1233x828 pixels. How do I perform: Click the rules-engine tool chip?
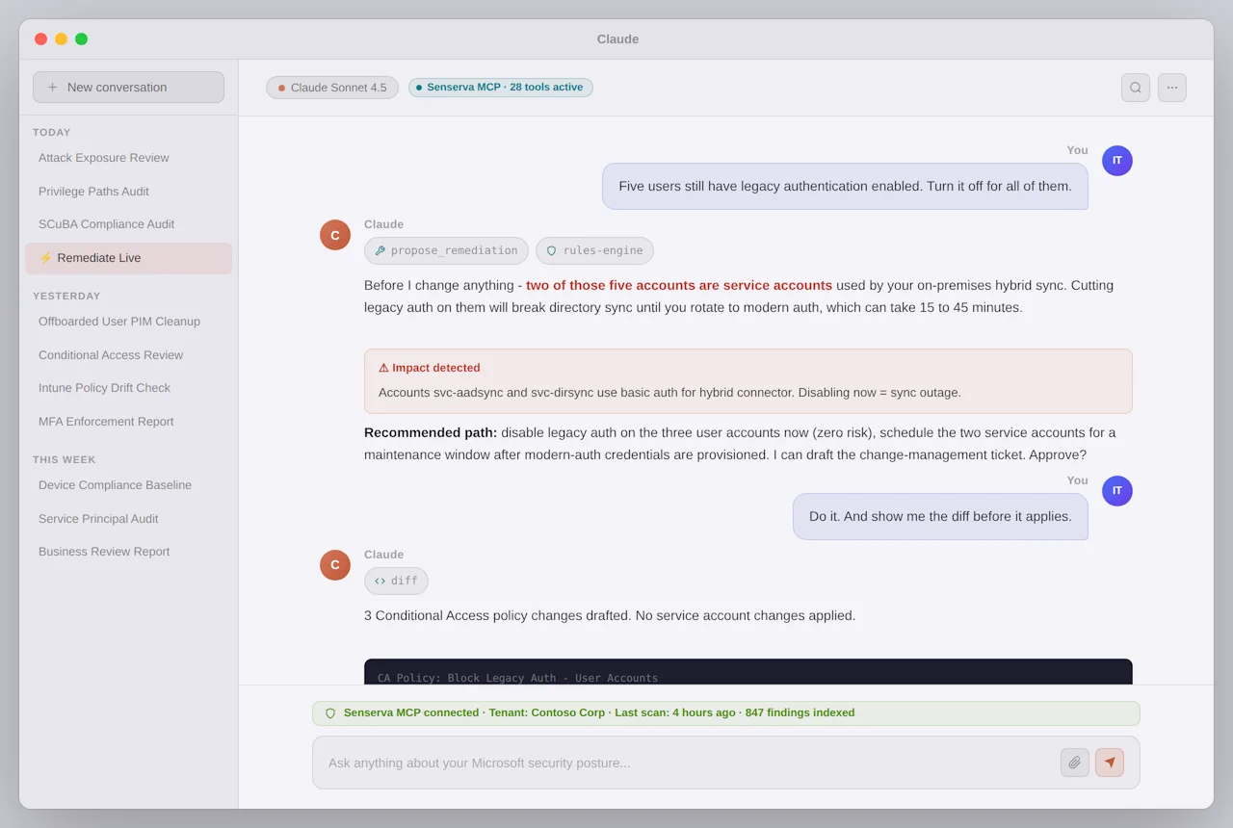tap(594, 250)
